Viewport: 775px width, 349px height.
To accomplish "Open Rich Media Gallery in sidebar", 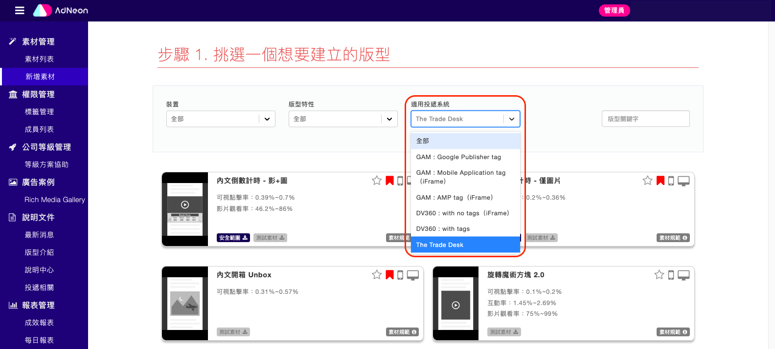I will [x=55, y=200].
